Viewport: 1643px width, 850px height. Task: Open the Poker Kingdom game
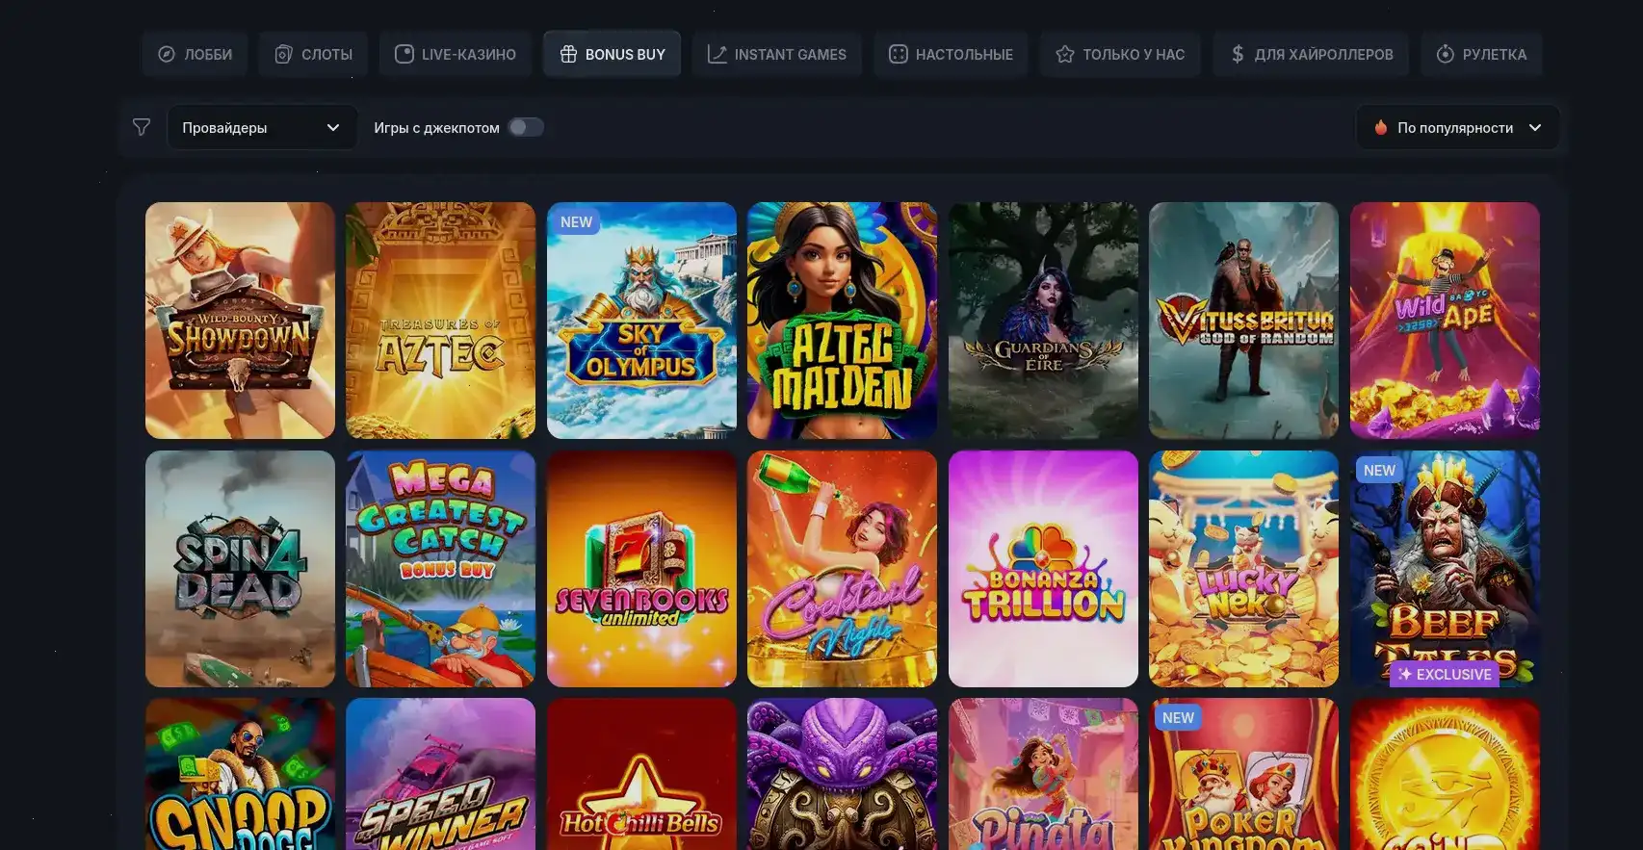click(x=1243, y=774)
